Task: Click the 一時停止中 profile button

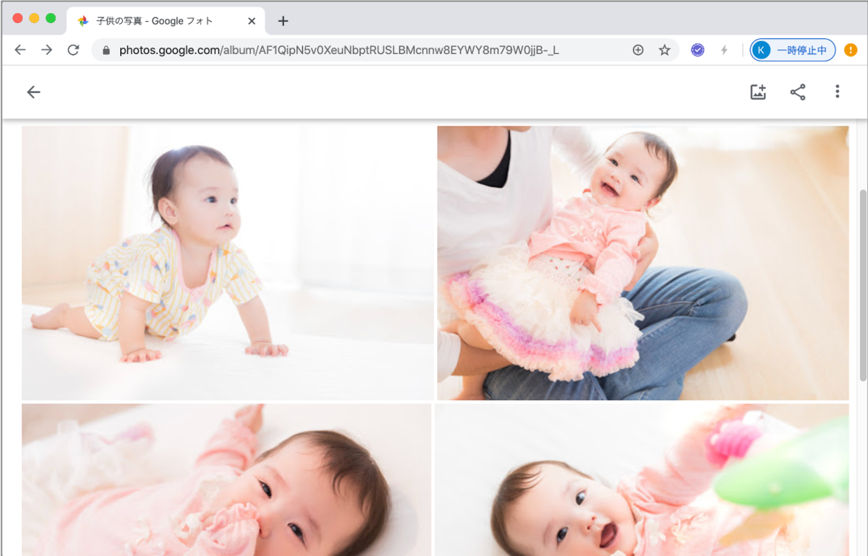Action: tap(793, 50)
